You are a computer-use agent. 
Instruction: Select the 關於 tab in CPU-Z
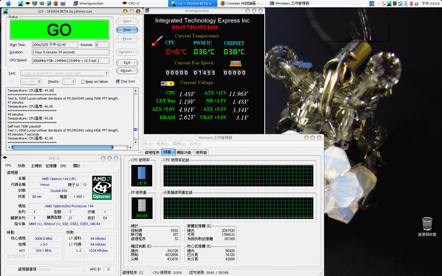point(77,166)
